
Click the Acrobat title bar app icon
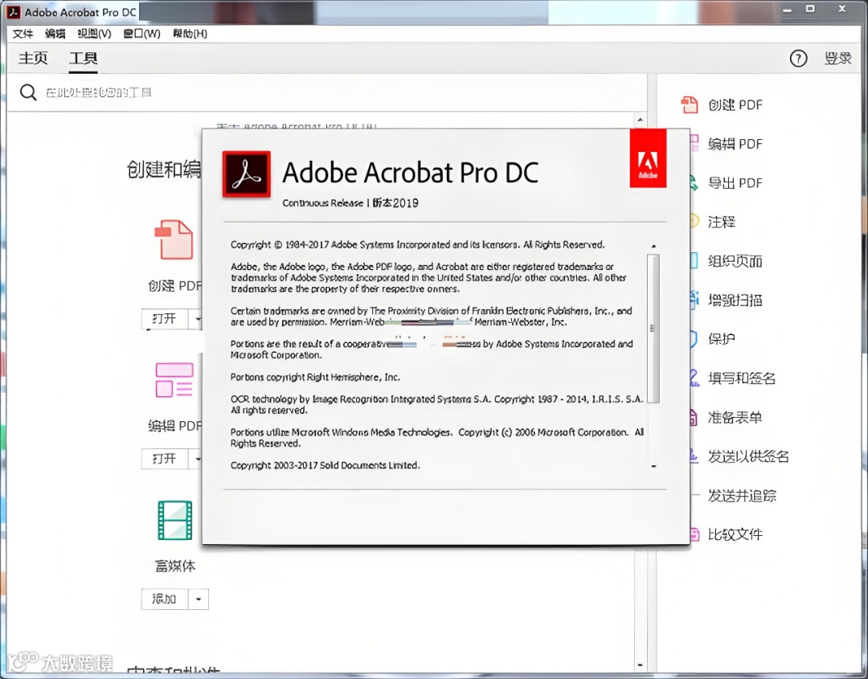tap(14, 11)
